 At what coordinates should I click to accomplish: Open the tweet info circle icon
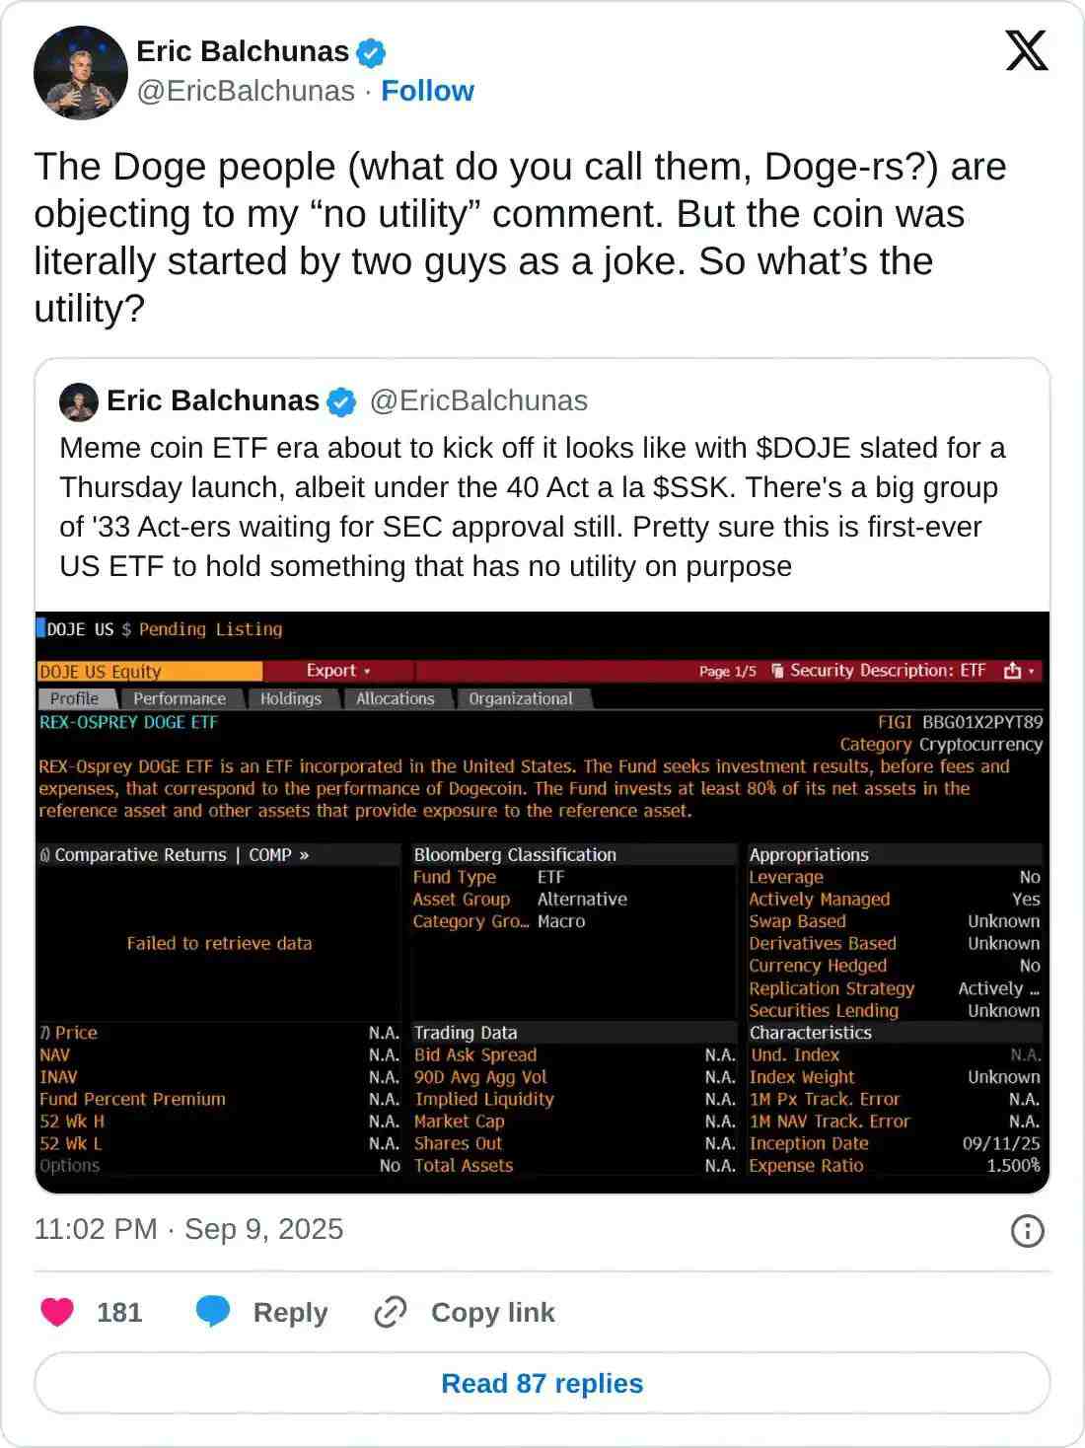coord(1027,1230)
